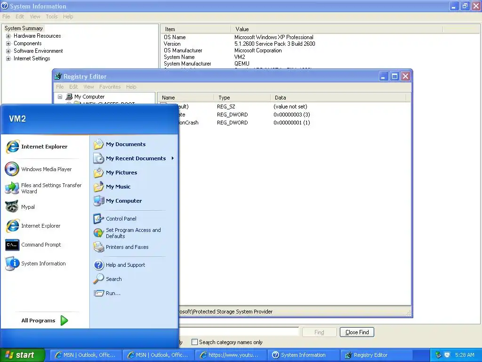Viewport: 482px width, 362px height.
Task: Switch to System Information taskbar button
Action: pos(303,355)
